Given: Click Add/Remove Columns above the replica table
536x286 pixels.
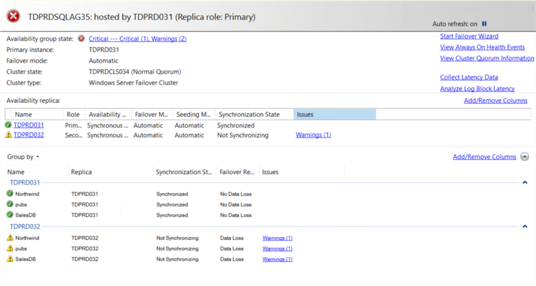Looking at the screenshot, I should (x=495, y=100).
